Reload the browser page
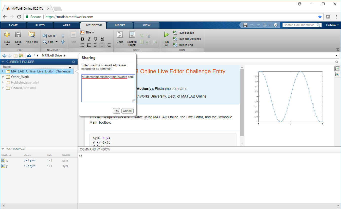 point(19,17)
